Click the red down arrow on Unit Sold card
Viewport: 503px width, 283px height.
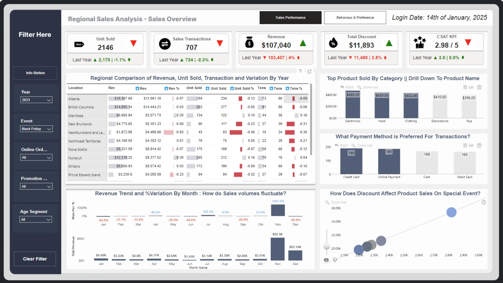[x=134, y=43]
